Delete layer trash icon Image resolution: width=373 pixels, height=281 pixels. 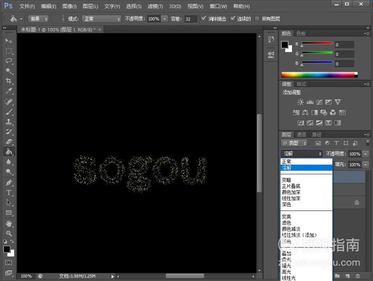pos(358,276)
